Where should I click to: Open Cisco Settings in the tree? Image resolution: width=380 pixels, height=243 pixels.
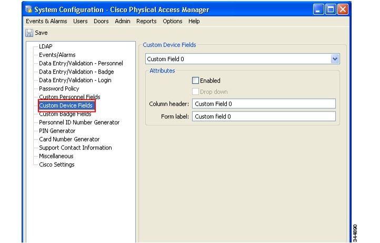57,165
